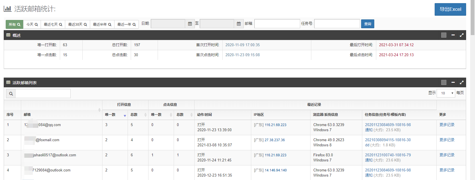
Task: Maximize the 活跃邮箱列表 panel
Action: [x=462, y=82]
